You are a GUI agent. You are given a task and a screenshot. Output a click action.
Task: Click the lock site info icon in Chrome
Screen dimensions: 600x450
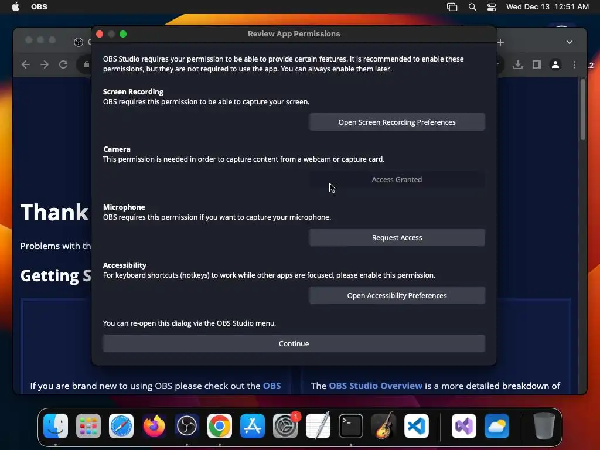pos(87,64)
